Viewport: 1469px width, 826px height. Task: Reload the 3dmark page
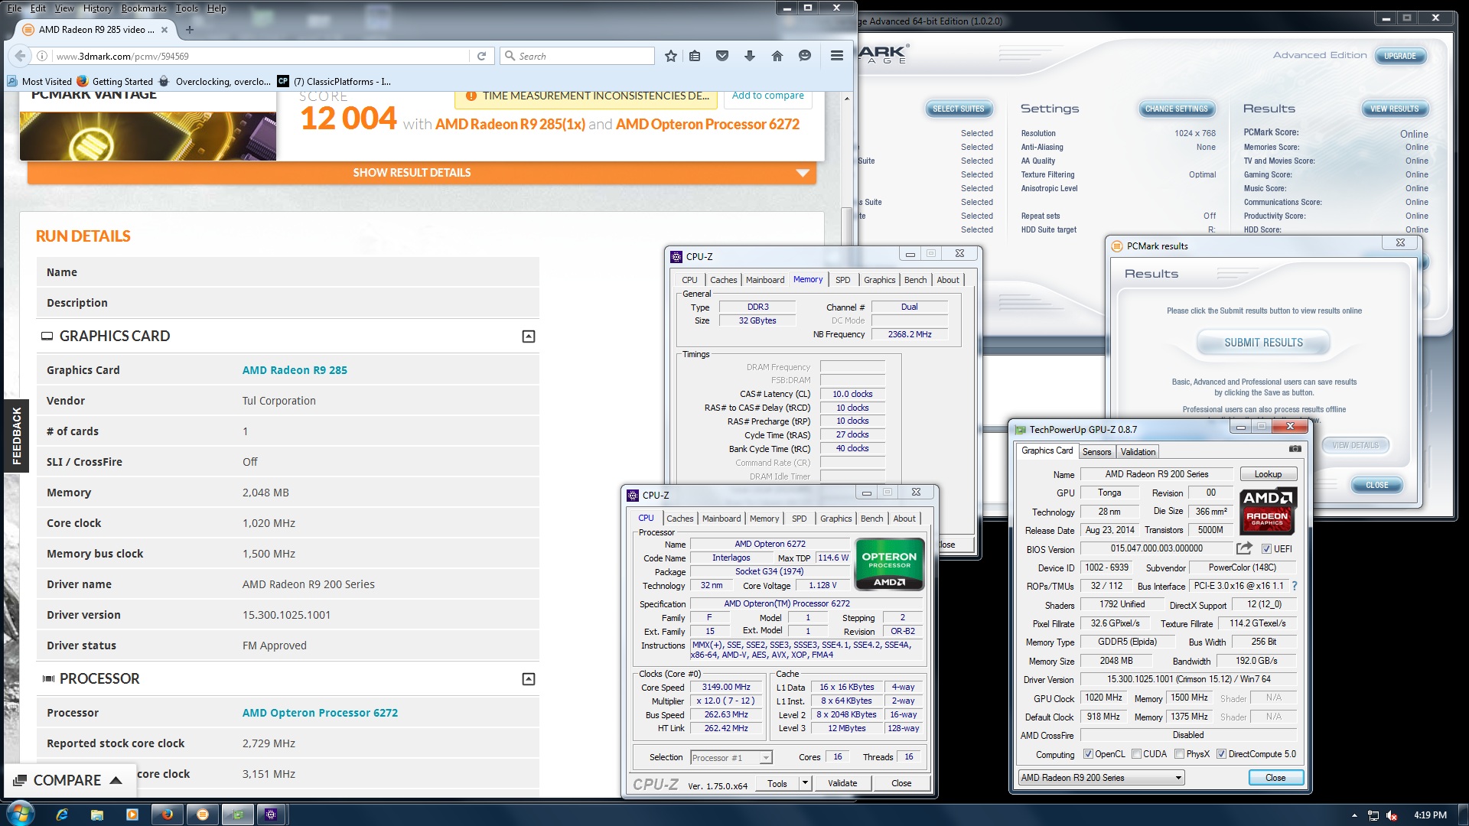pyautogui.click(x=481, y=56)
